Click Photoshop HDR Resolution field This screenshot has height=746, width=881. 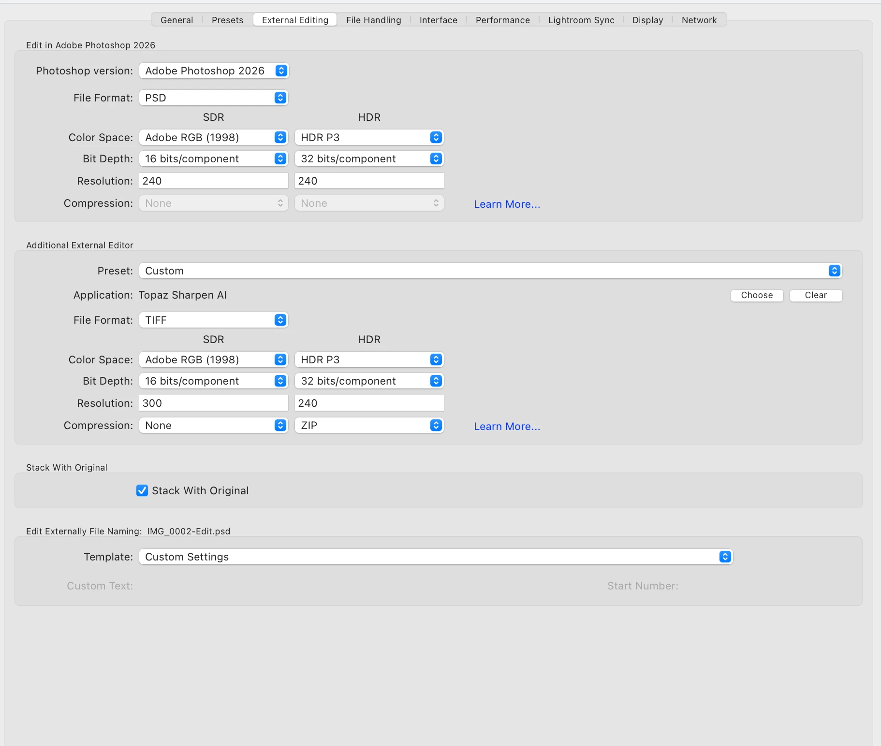(369, 181)
